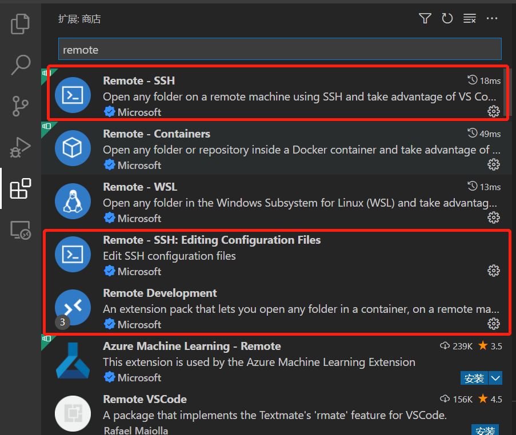The image size is (516, 435).
Task: Open the extensions panel more actions menu
Action: point(493,19)
